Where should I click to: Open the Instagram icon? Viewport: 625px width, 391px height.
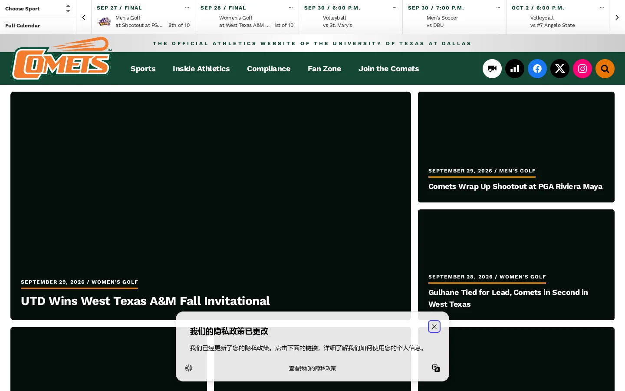click(582, 69)
